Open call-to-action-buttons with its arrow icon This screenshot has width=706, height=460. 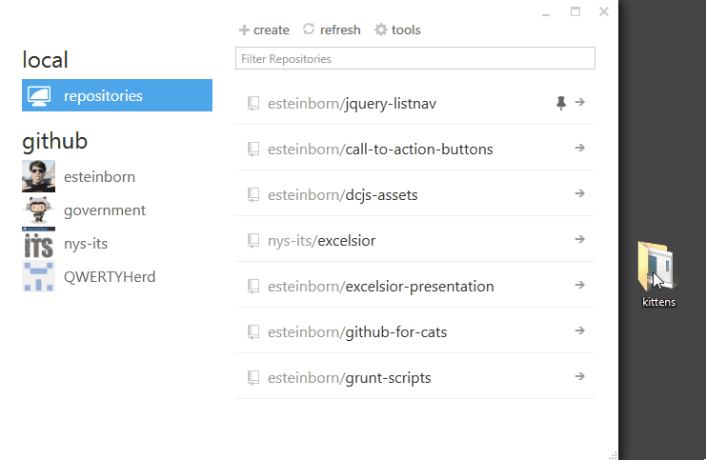click(x=580, y=148)
